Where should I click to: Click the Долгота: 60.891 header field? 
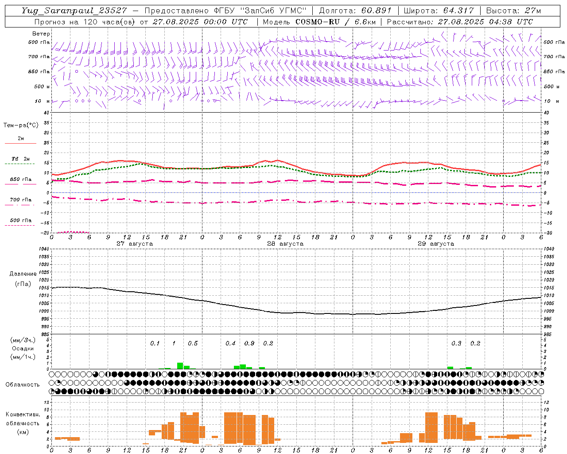tap(355, 11)
